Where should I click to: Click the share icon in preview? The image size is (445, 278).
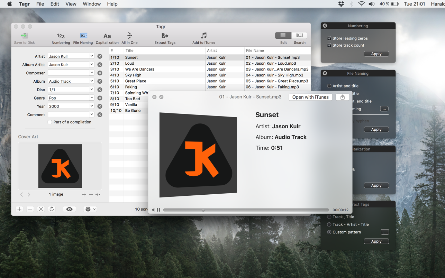pos(342,97)
